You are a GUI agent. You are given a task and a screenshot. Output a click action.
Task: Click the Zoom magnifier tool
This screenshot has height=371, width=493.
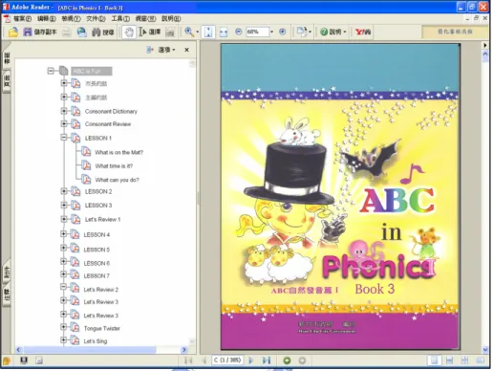click(189, 32)
